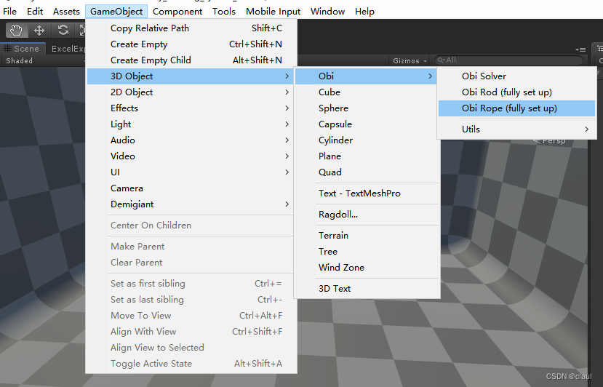Expand the Utils submenu
The height and width of the screenshot is (387, 603).
click(x=517, y=129)
